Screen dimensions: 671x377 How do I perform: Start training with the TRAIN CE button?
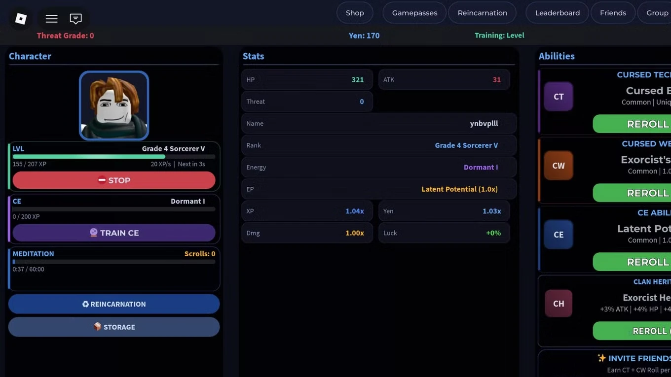[x=114, y=233]
